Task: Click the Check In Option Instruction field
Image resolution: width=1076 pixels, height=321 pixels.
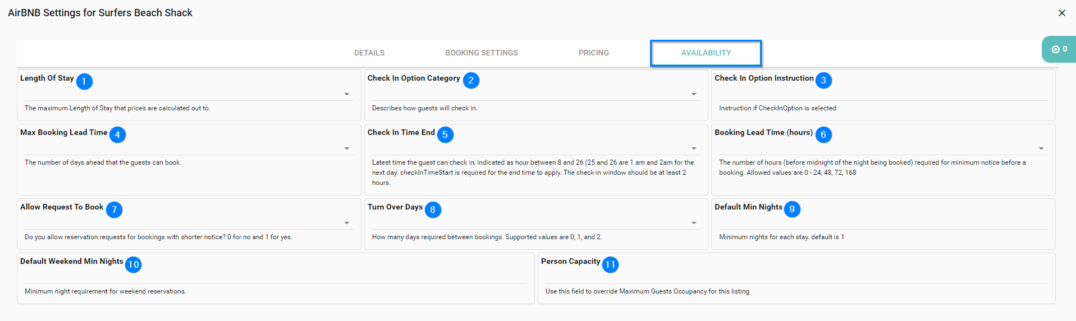Action: coord(882,94)
